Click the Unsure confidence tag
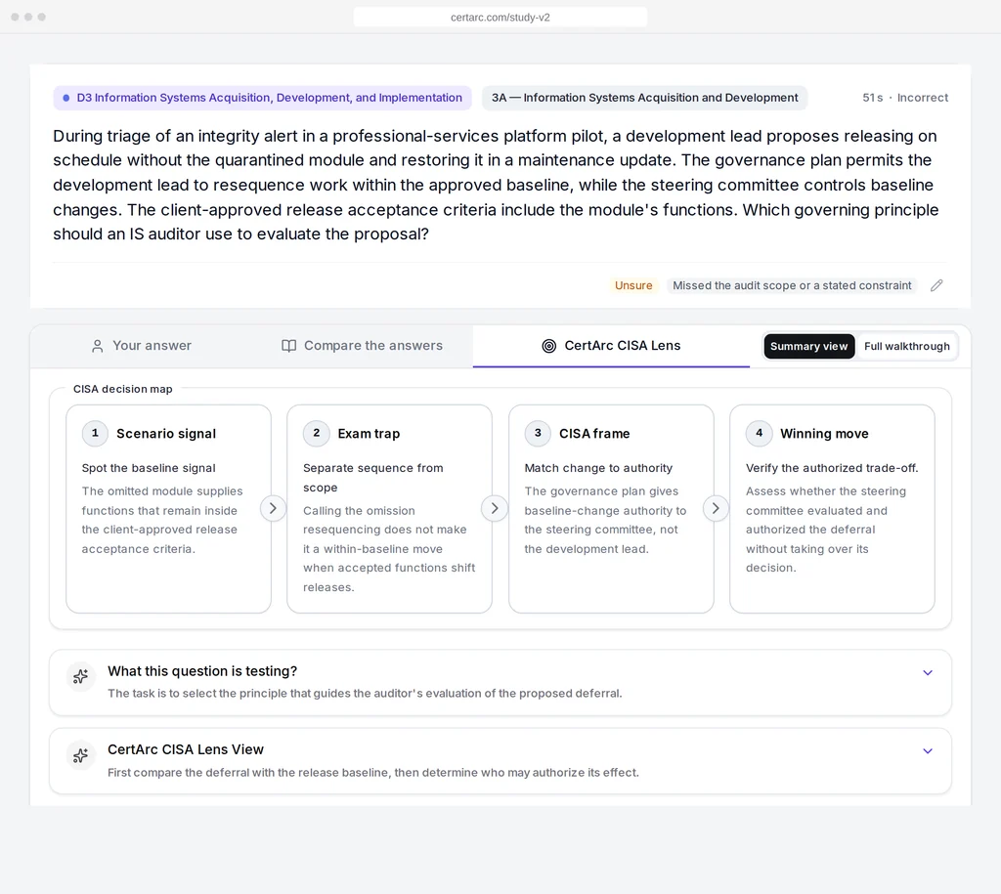The image size is (1001, 894). (633, 286)
